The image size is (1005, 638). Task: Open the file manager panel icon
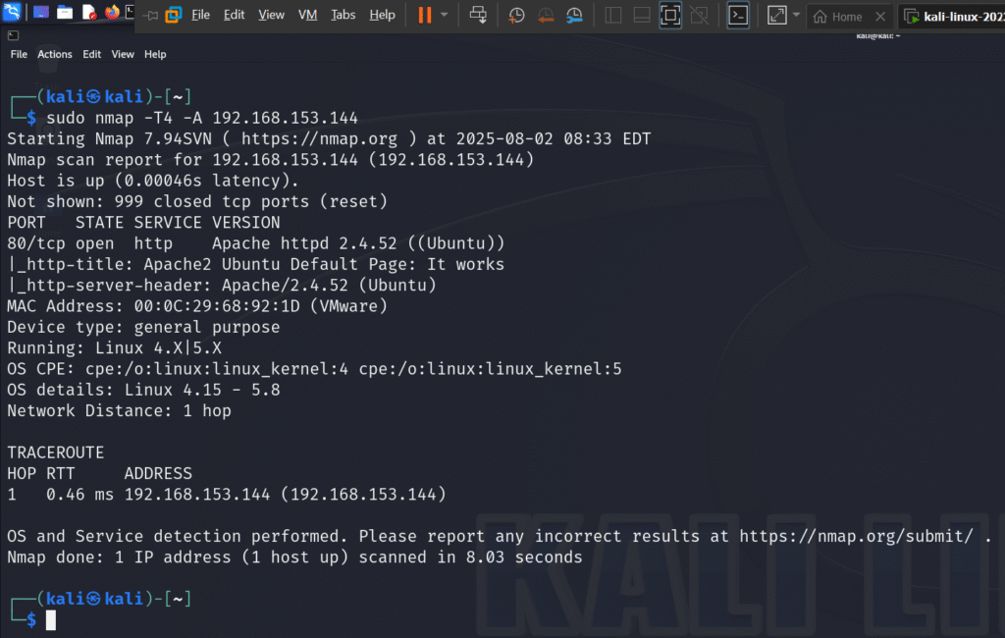65,12
